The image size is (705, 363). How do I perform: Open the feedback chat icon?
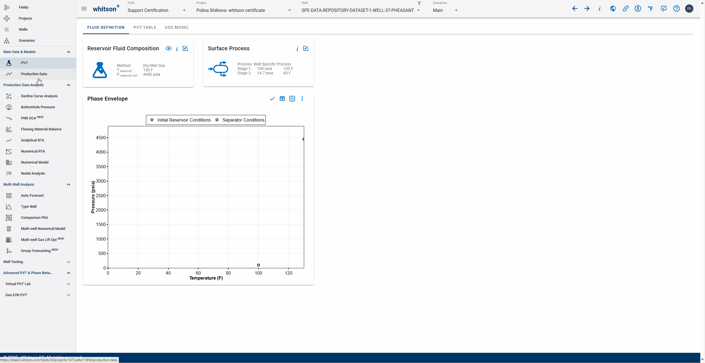(664, 9)
